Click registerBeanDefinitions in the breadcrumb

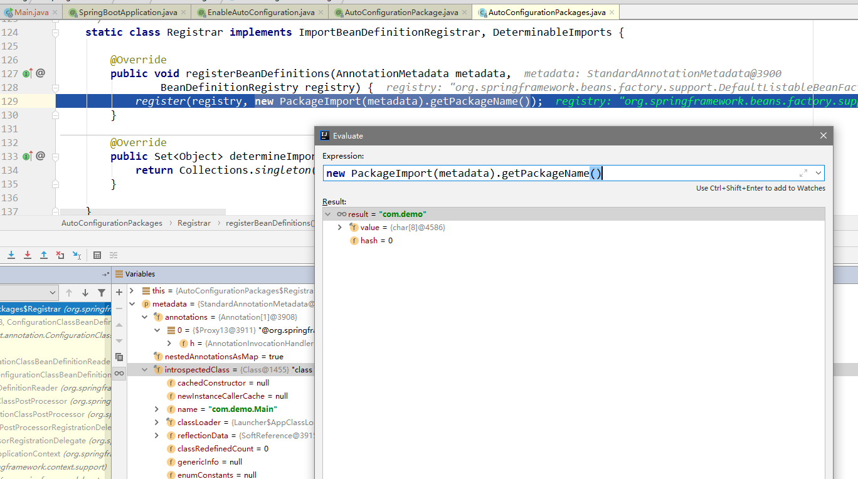(x=270, y=223)
